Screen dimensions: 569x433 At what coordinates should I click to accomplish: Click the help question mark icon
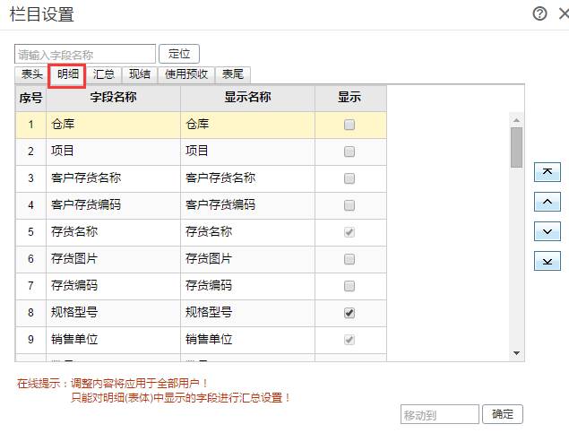coord(539,13)
